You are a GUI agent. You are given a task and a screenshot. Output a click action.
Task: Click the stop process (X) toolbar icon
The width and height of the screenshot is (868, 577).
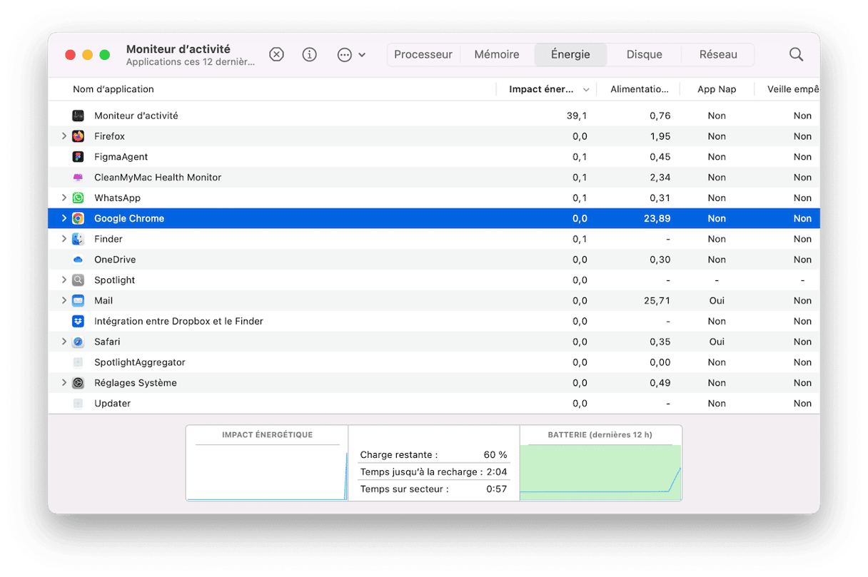(x=276, y=55)
